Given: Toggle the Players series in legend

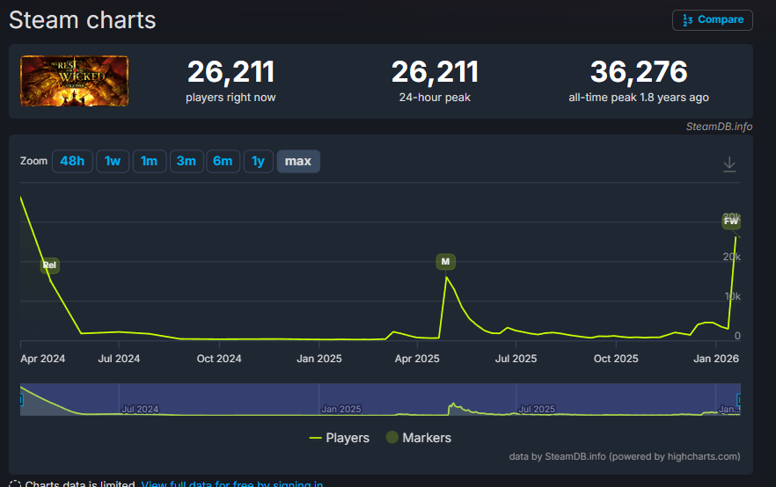Looking at the screenshot, I should click(x=340, y=438).
